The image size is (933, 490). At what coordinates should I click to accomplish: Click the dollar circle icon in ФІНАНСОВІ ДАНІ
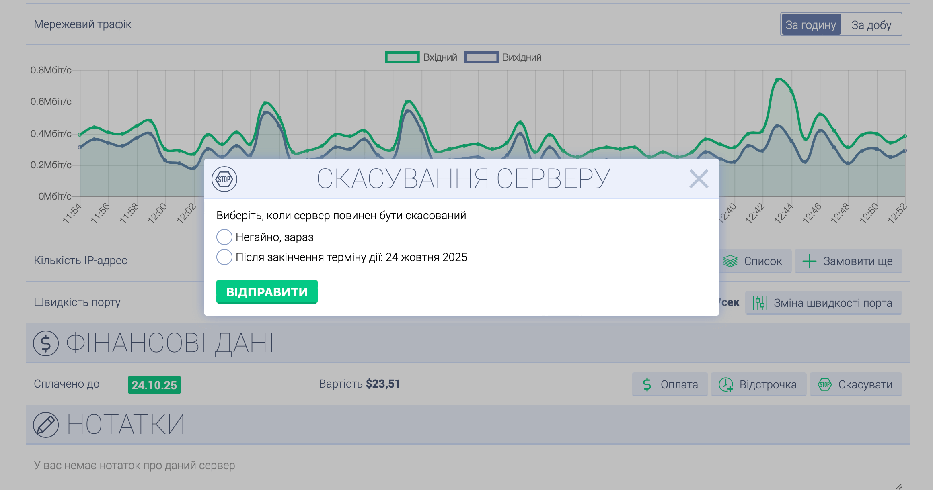pos(46,343)
